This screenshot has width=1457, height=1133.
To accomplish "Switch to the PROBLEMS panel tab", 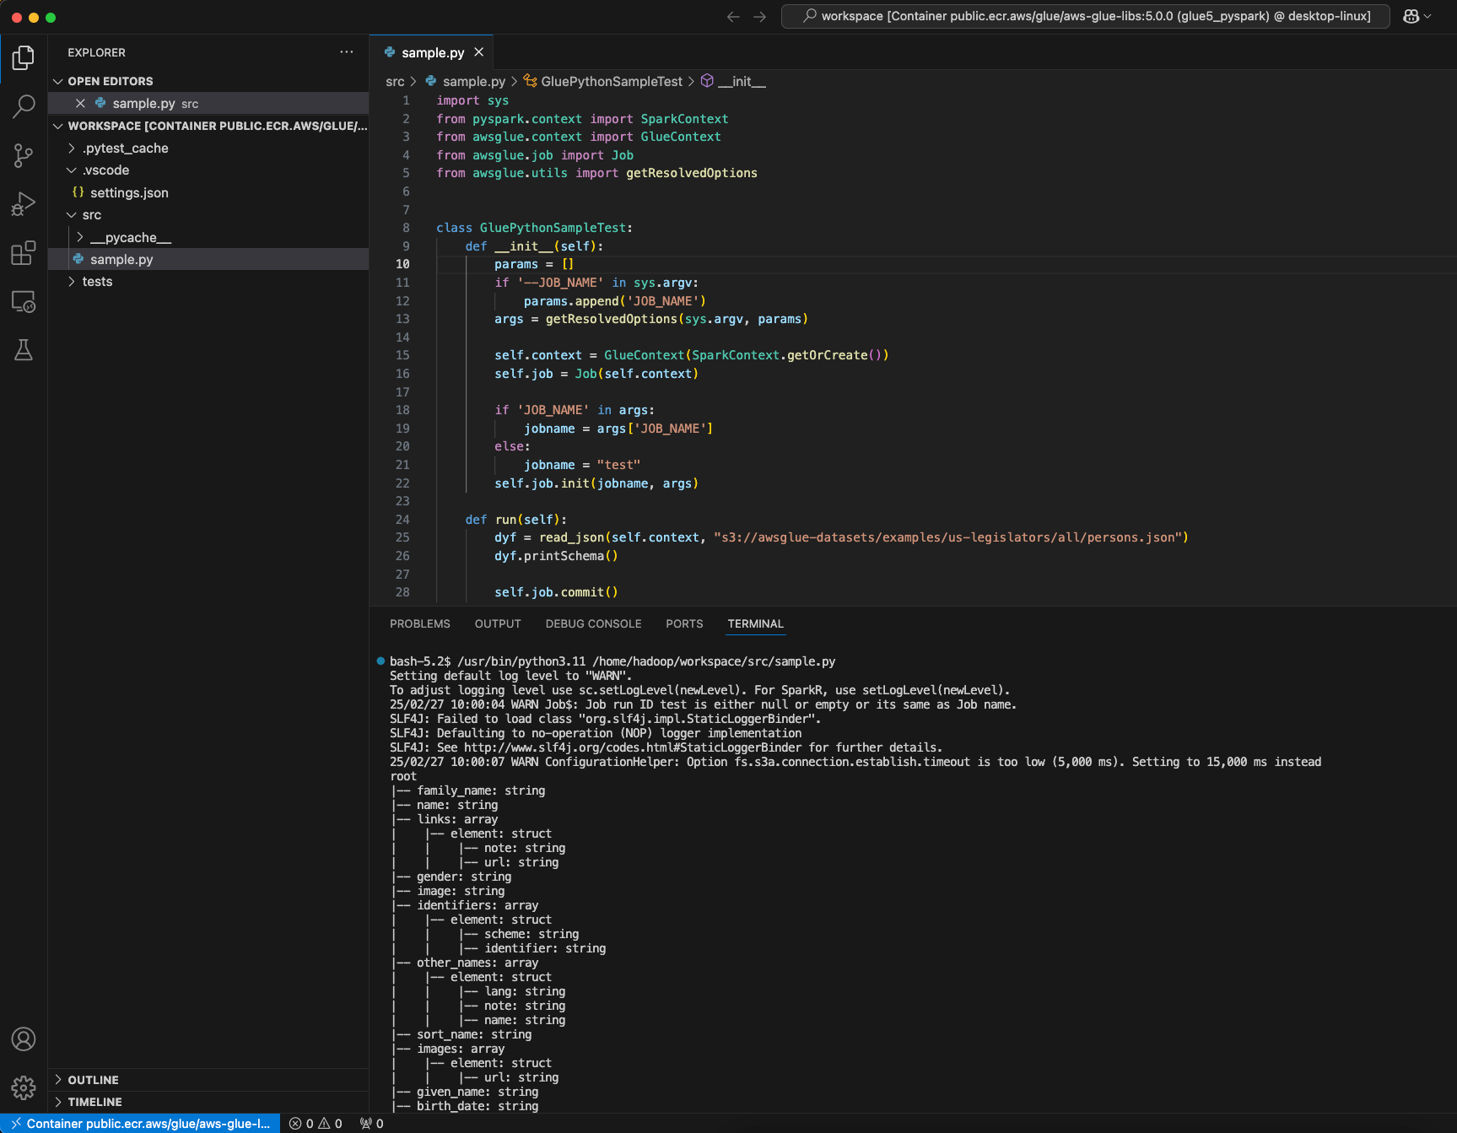I will point(420,623).
